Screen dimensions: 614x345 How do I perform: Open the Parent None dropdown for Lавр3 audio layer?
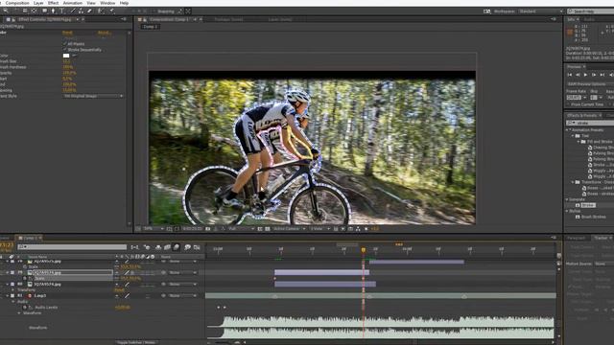point(182,296)
